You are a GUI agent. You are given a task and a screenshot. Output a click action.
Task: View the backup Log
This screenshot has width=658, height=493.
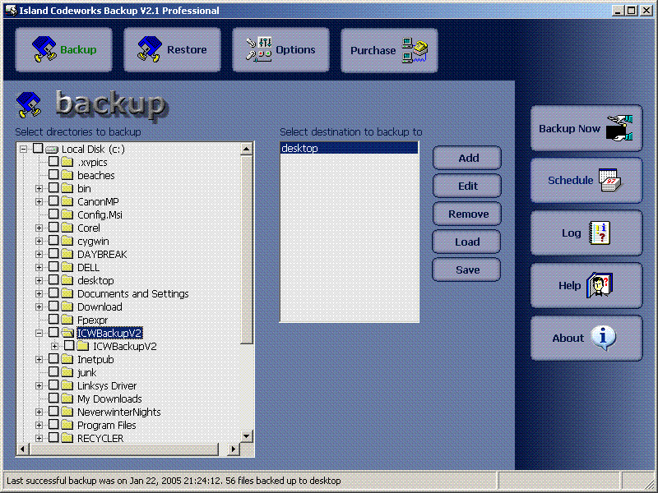(586, 233)
